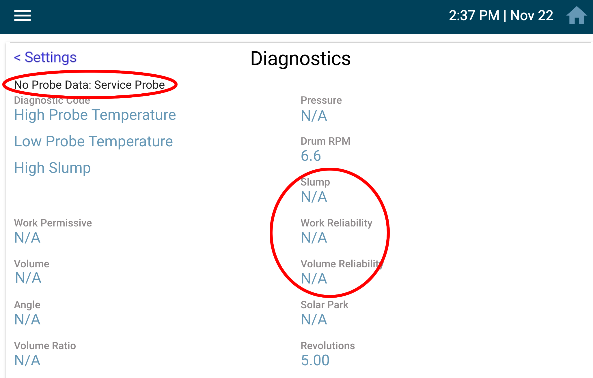This screenshot has width=593, height=378.
Task: Go back to Settings
Action: pos(45,57)
